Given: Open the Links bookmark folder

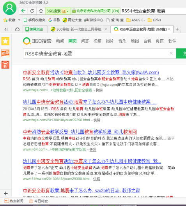Looking at the screenshot, I should pyautogui.click(x=154, y=20).
